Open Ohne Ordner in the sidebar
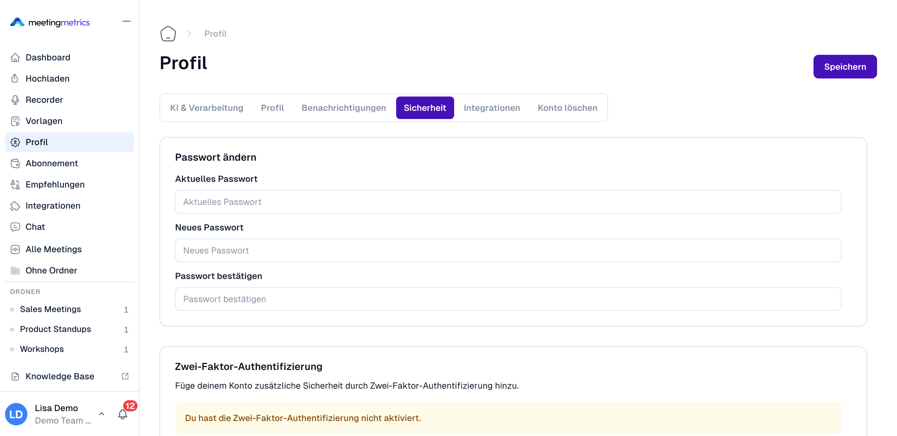Image resolution: width=897 pixels, height=436 pixels. point(69,271)
